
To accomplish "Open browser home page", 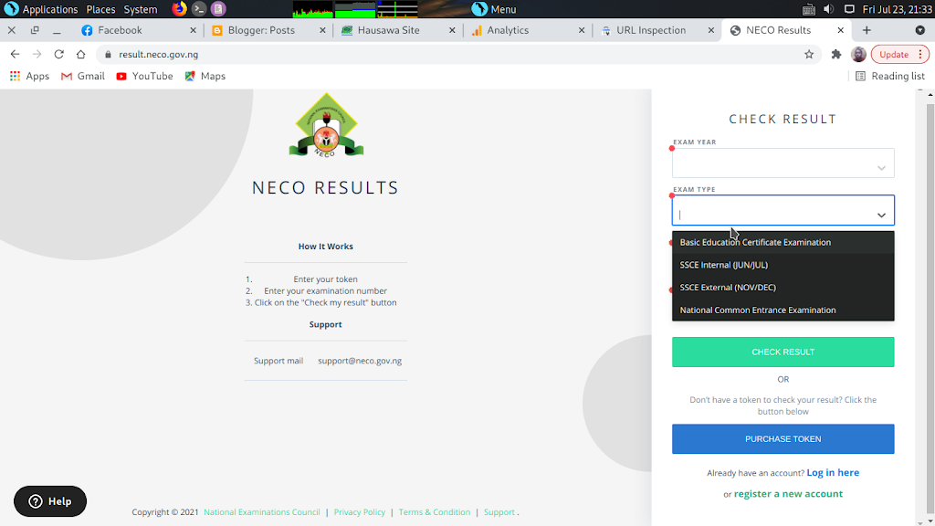I will (x=81, y=54).
